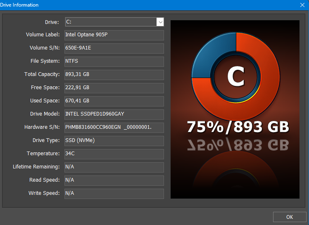309x225 pixels.
Task: Click the Used Space value 670,41 GB
Action: tap(114, 101)
